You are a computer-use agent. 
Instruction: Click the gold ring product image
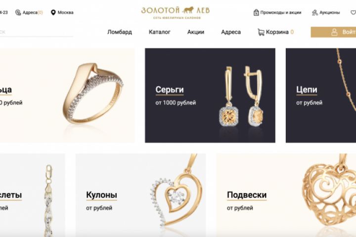coord(92,93)
